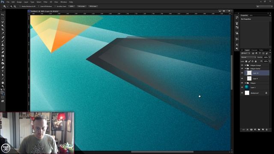
Task: Select the Lasso tool
Action: (x=3, y=22)
